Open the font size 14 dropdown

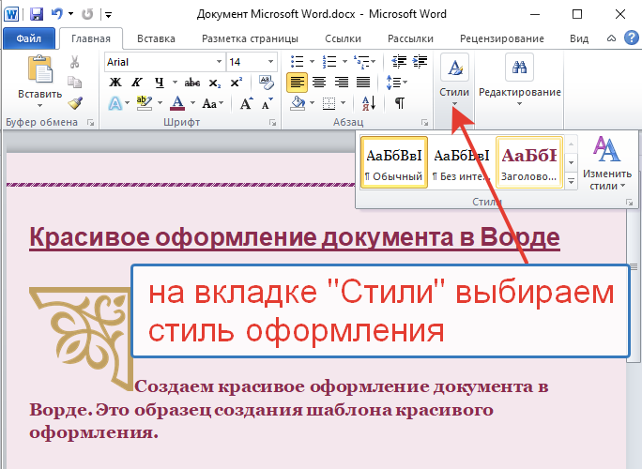[x=270, y=62]
